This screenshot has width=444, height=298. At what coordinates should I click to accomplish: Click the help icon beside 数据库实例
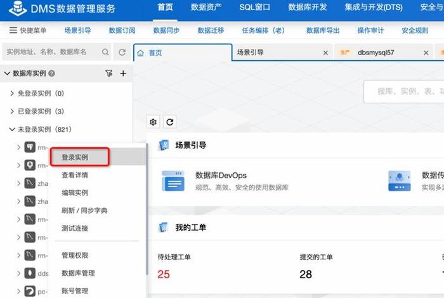(x=51, y=74)
